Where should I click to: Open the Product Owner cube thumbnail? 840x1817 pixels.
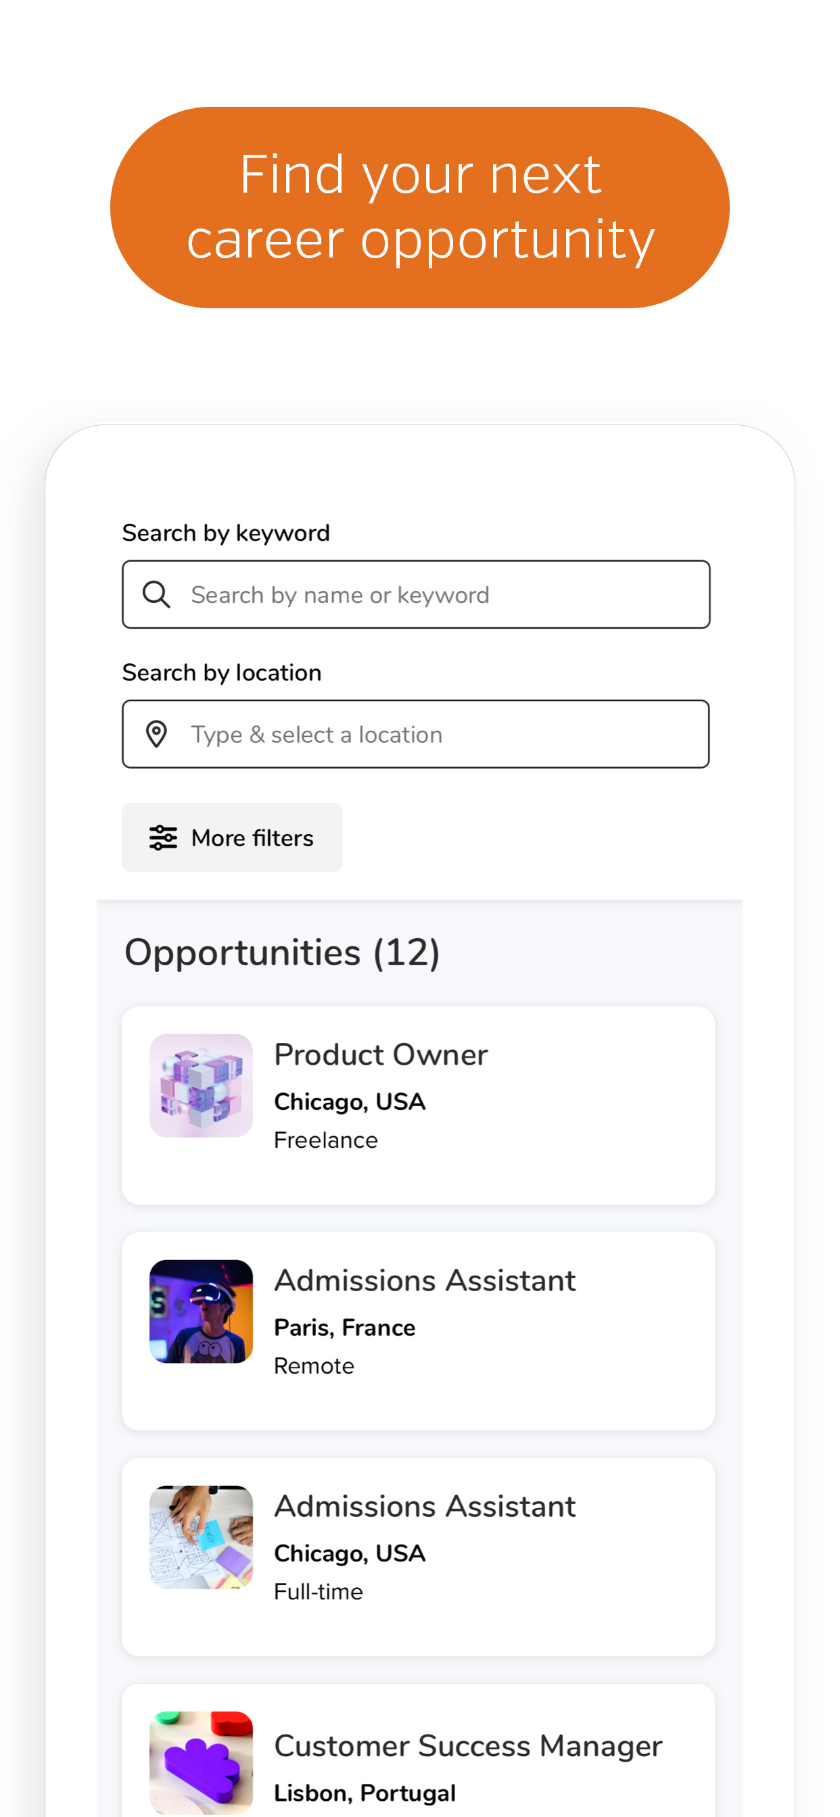coord(201,1086)
